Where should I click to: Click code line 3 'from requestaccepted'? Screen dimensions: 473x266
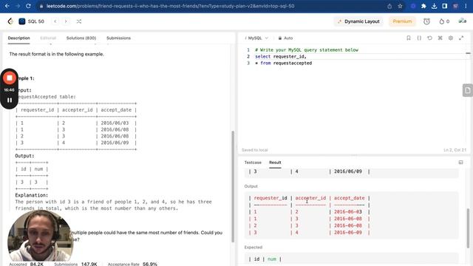click(286, 63)
